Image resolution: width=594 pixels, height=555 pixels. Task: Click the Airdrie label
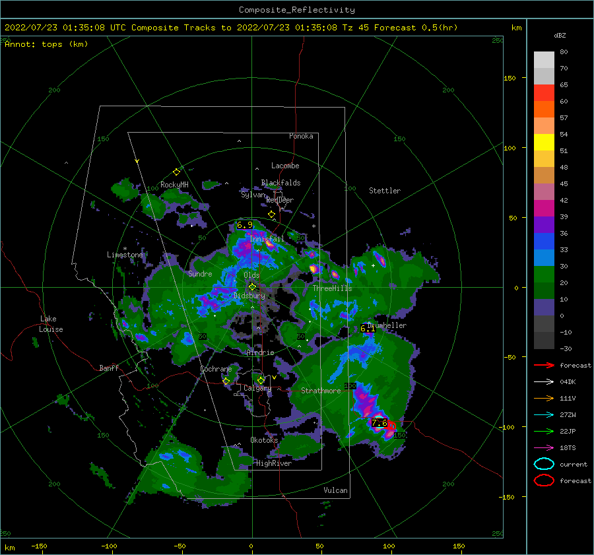pos(260,352)
